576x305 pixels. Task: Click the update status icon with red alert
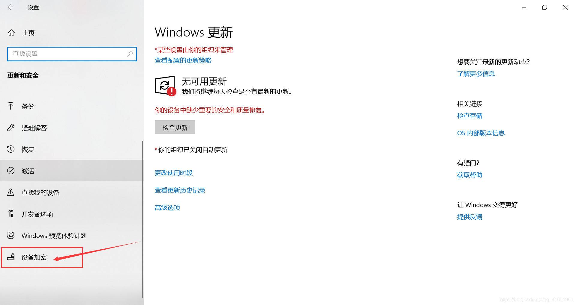(166, 86)
